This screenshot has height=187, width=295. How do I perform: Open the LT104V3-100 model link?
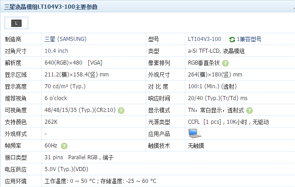point(204,39)
